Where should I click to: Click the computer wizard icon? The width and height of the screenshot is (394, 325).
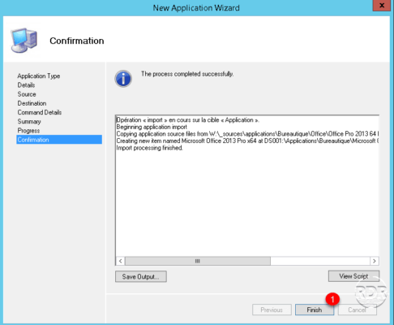24,41
